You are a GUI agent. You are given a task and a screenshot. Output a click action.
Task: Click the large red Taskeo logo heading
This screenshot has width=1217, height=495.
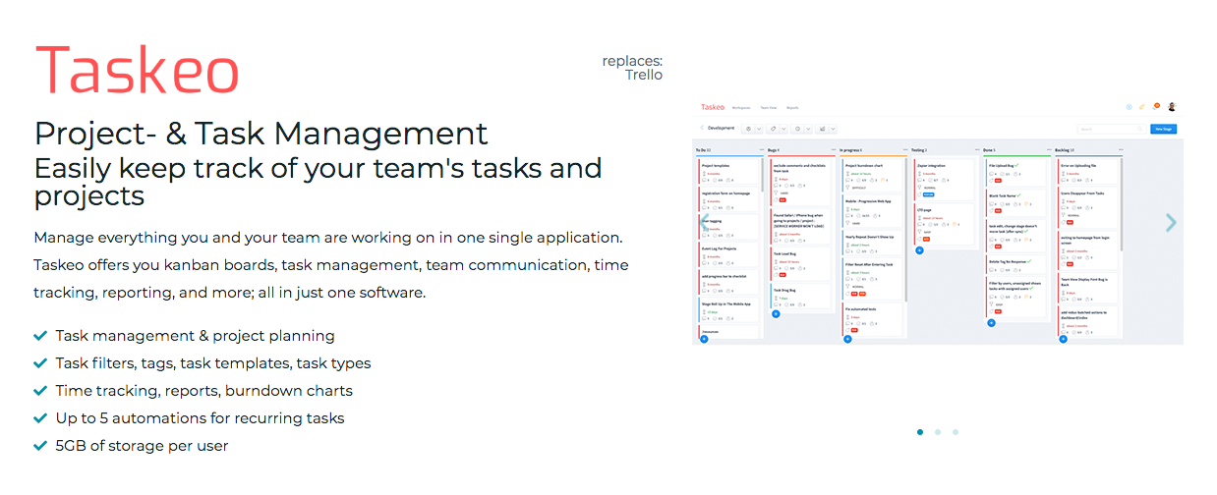pyautogui.click(x=137, y=72)
